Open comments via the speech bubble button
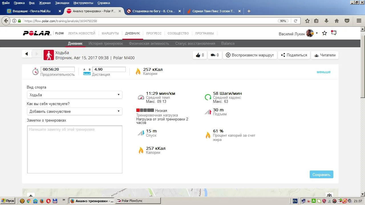 click(x=215, y=55)
